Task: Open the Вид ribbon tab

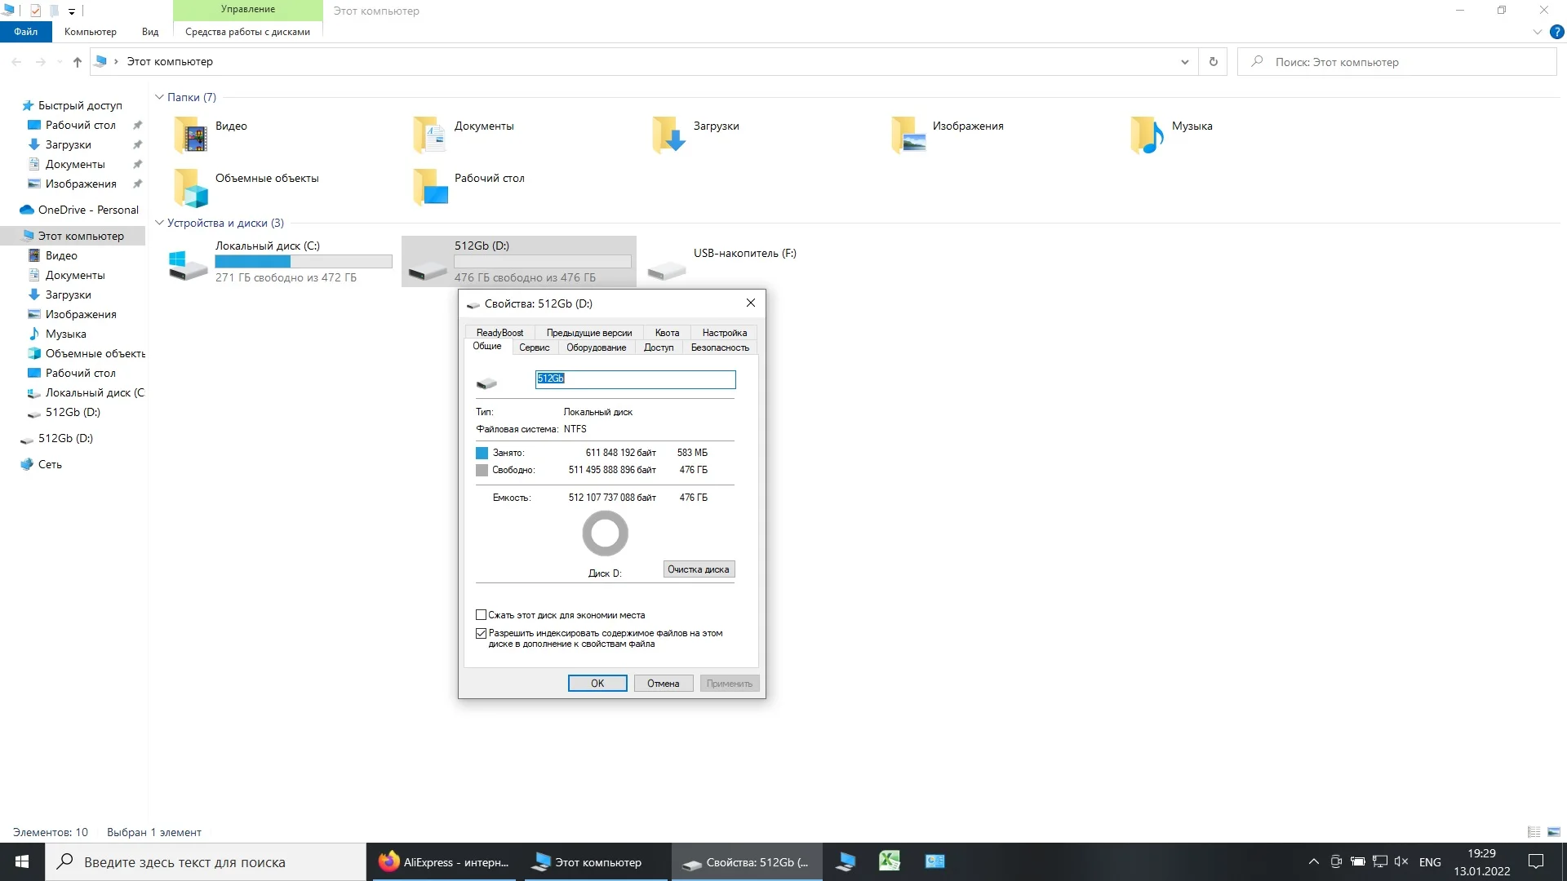Action: pos(150,32)
